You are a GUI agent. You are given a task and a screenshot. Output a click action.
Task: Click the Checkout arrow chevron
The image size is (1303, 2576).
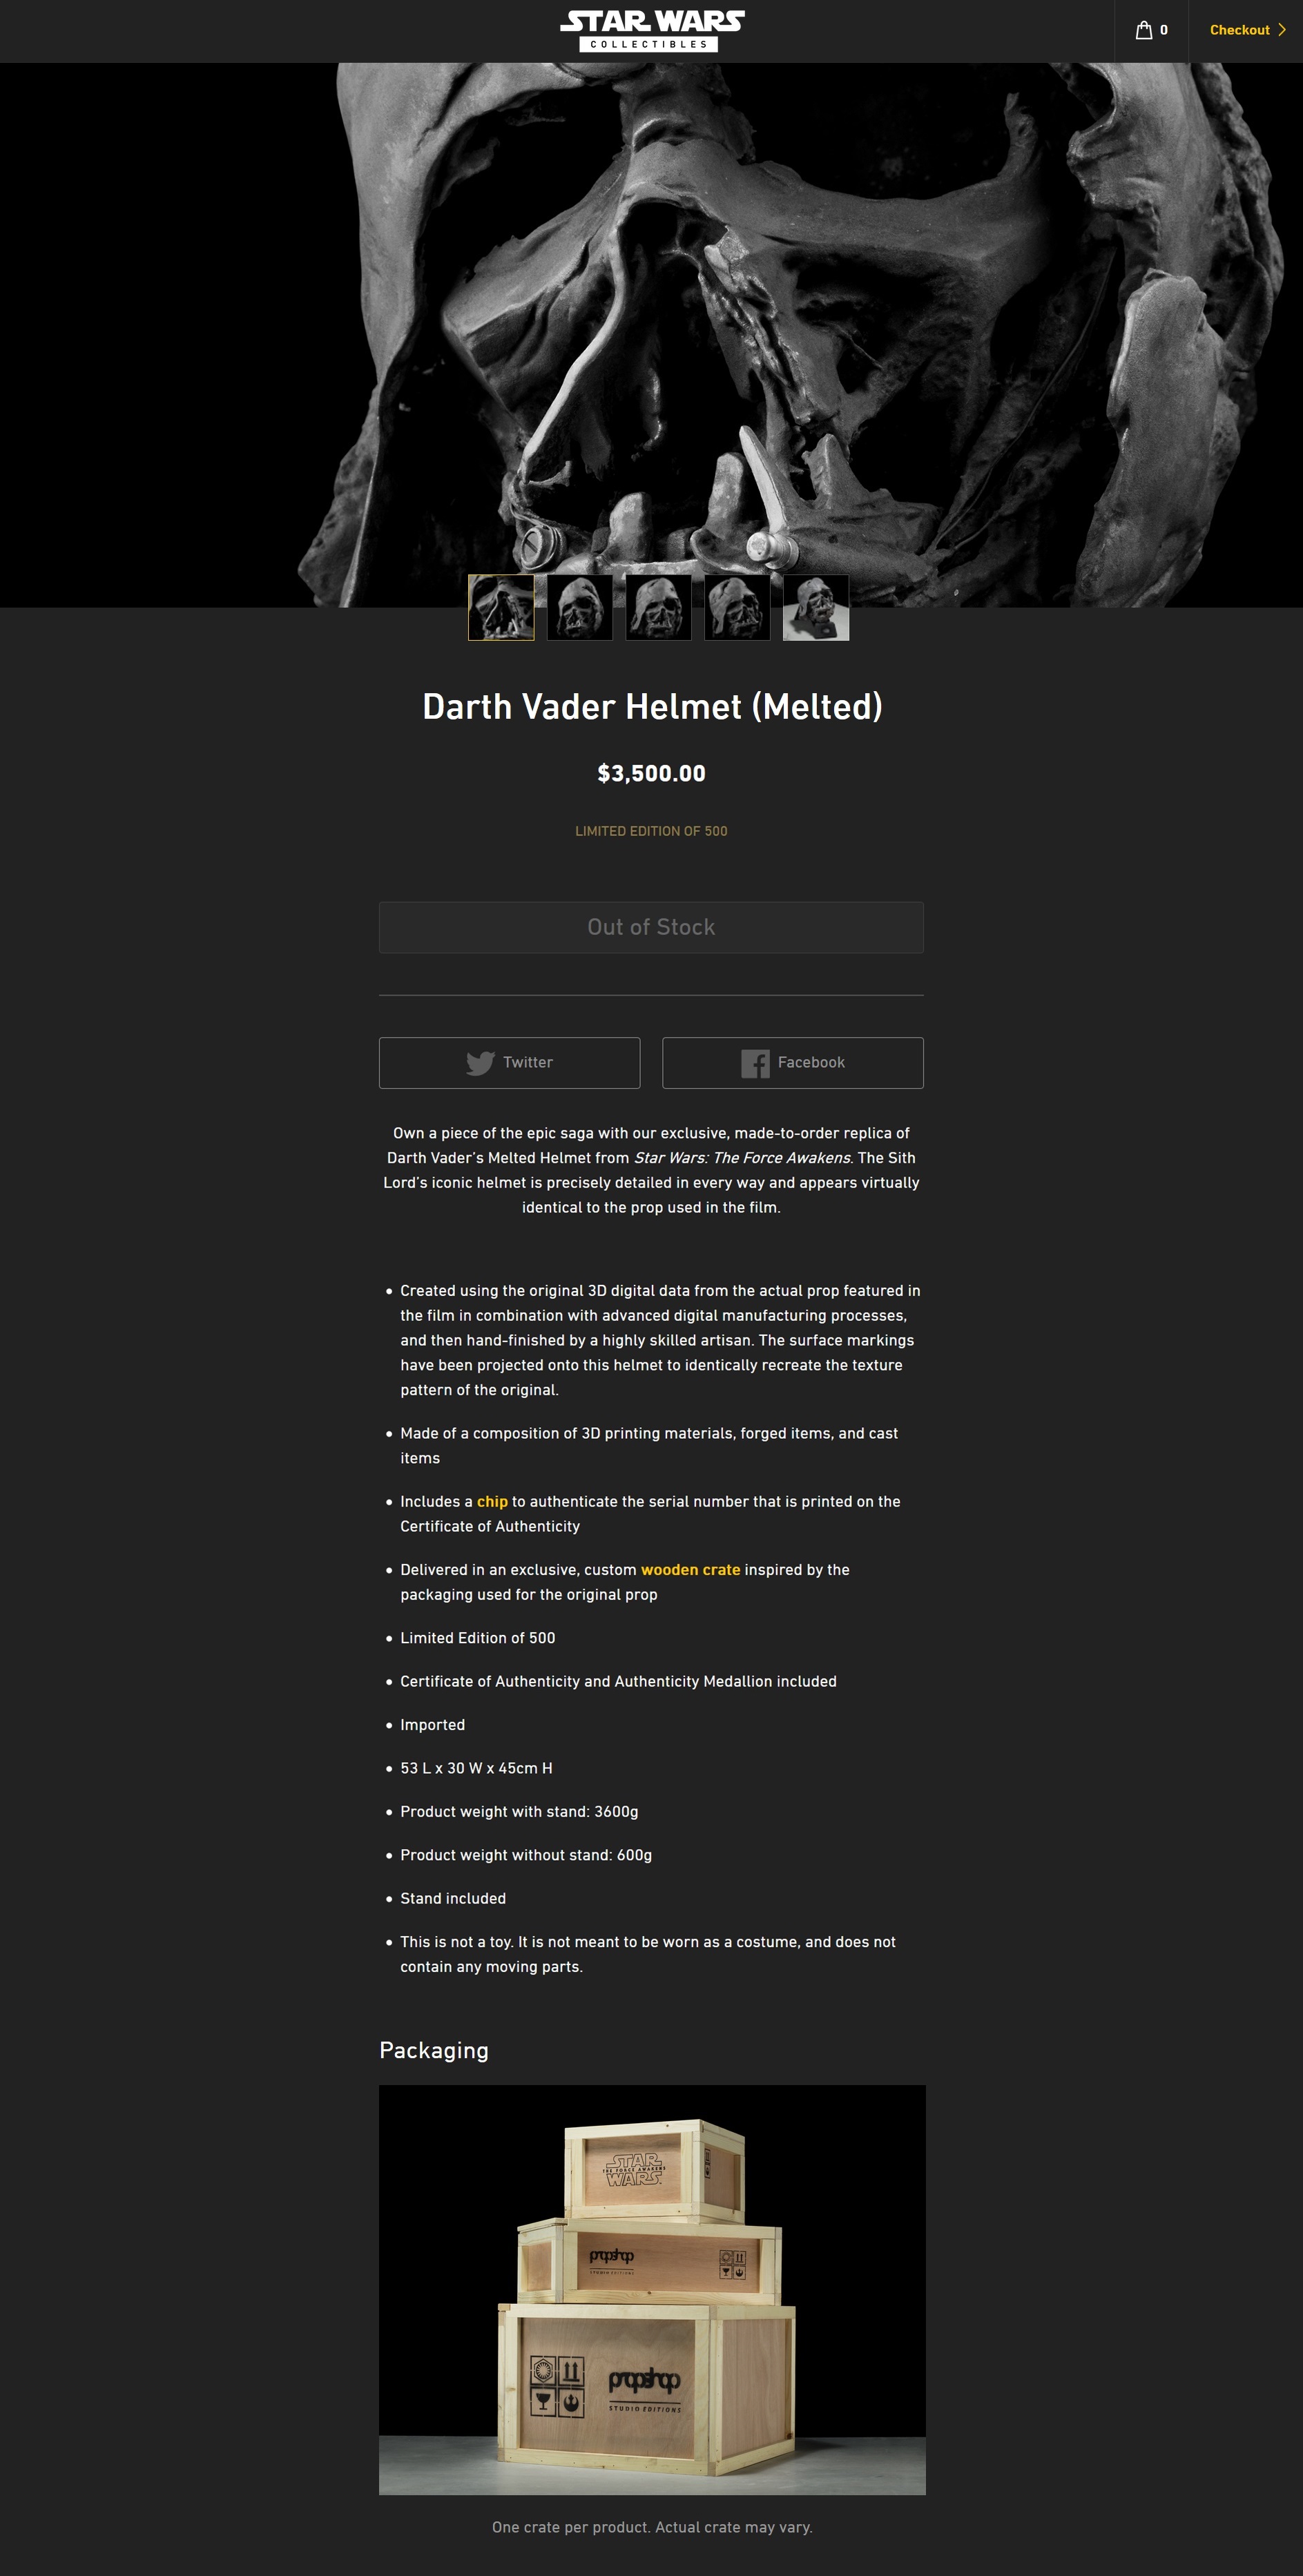(1282, 30)
